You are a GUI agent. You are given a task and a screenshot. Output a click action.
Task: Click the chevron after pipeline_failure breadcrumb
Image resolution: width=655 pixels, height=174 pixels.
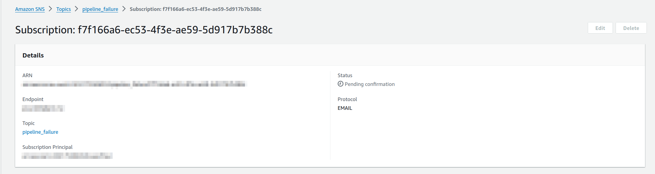124,9
